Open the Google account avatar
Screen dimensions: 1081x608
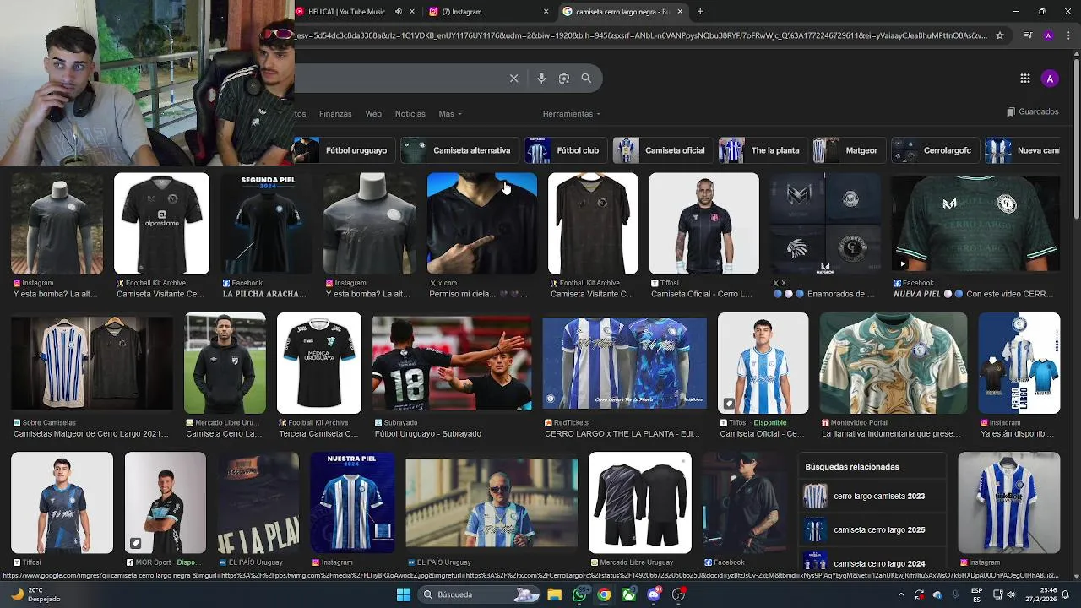tap(1050, 79)
